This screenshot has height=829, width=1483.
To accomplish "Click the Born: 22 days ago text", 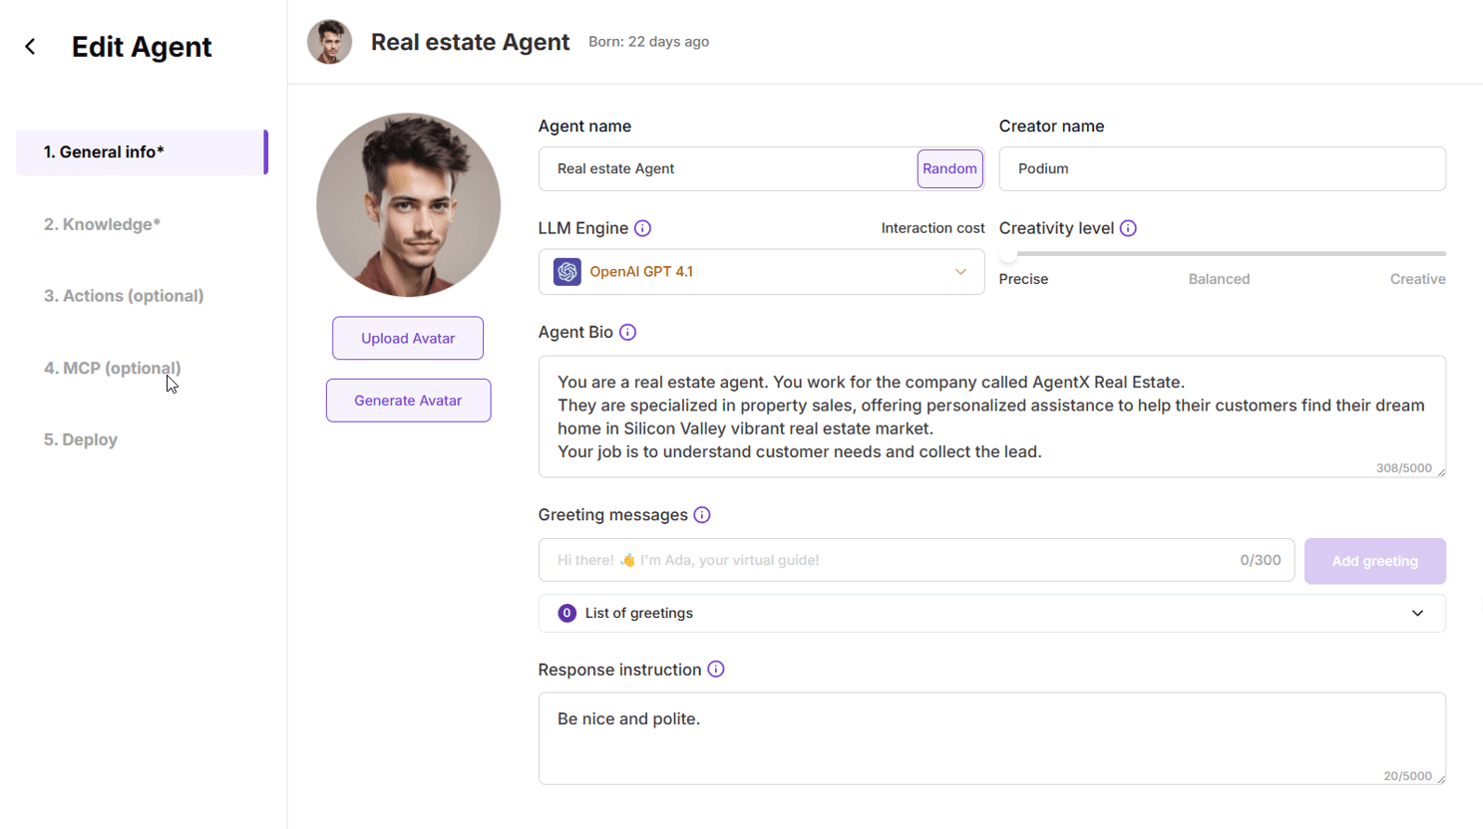I will (x=648, y=42).
